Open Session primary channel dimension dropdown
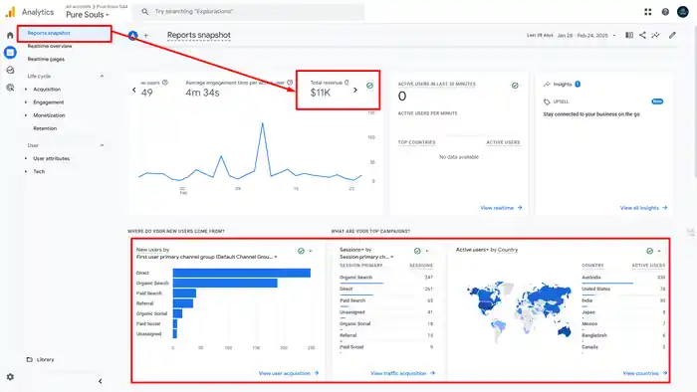Screen dimensions: 697x392 click(366, 257)
